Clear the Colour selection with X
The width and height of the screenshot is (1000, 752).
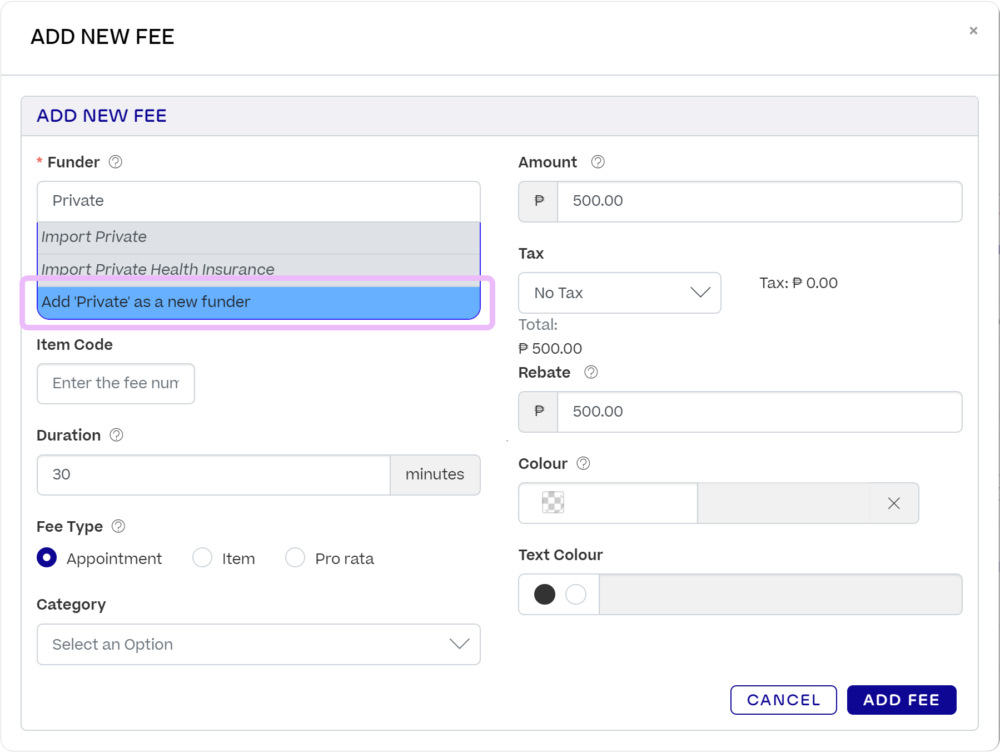coord(894,503)
